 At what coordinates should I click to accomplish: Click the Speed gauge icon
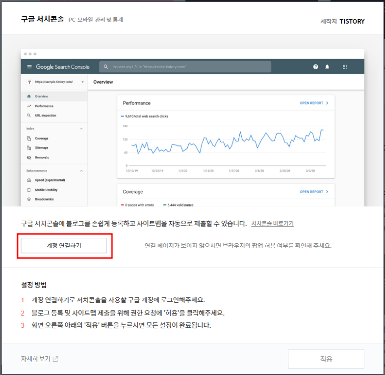29,180
